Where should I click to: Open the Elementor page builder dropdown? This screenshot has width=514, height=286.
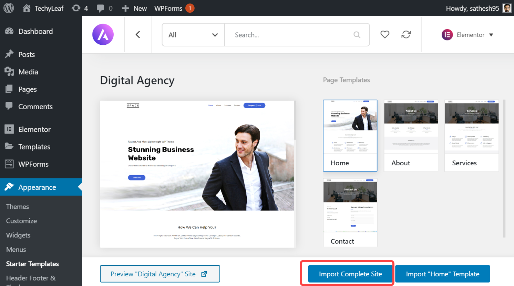[467, 35]
